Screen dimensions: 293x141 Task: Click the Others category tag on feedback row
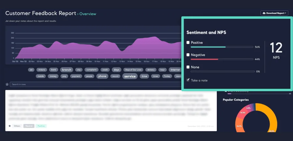coord(17,126)
